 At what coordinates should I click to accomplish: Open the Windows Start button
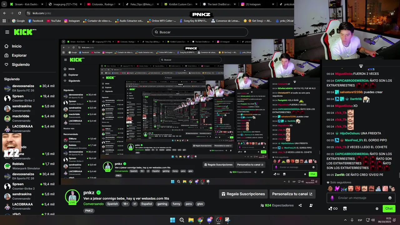pyautogui.click(x=172, y=220)
